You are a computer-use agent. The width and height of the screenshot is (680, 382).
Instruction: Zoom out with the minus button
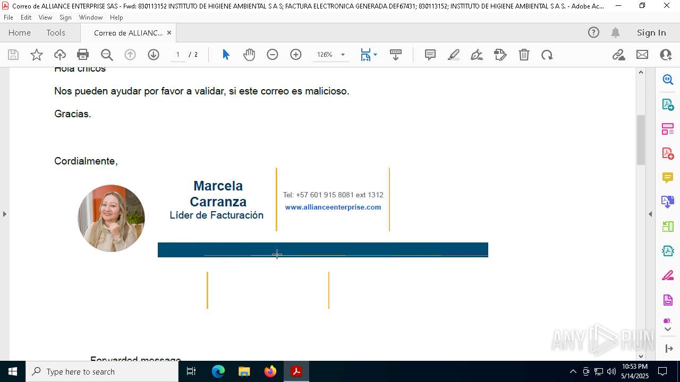273,55
